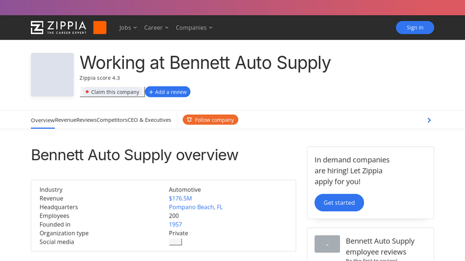Open the Companies dropdown
This screenshot has height=261, width=465.
coord(194,27)
